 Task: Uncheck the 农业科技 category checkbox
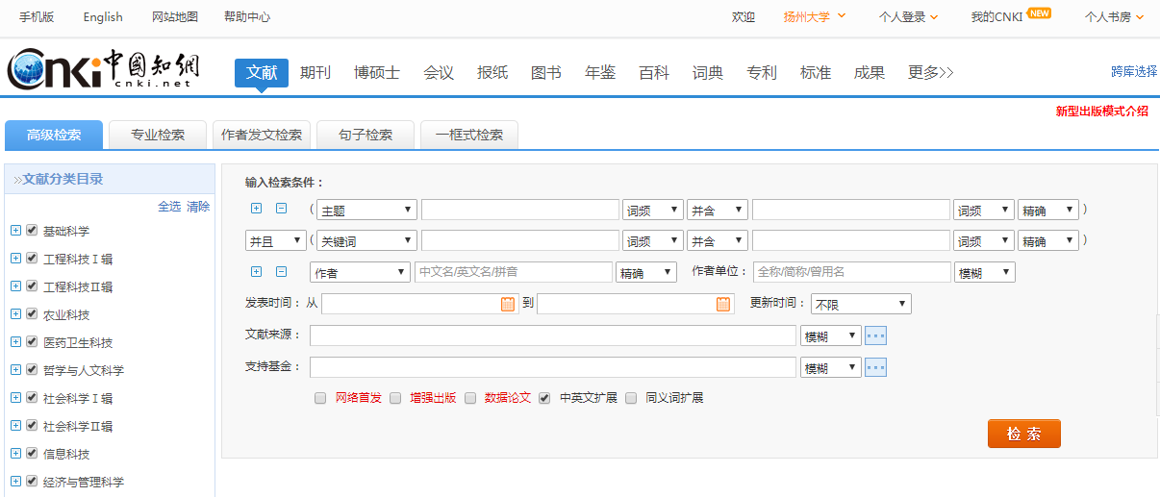[32, 314]
